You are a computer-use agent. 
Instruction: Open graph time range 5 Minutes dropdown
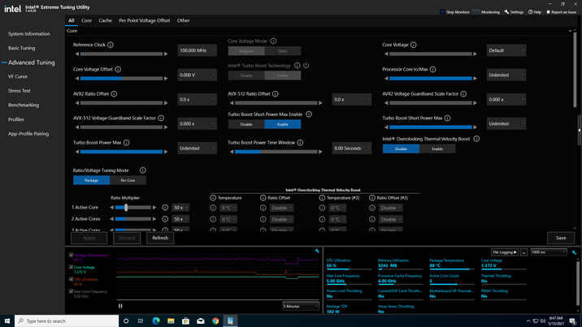[301, 306]
